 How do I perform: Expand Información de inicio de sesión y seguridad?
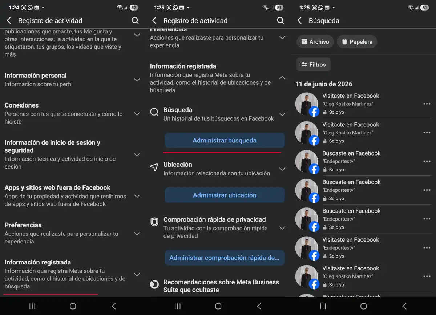[x=137, y=155]
